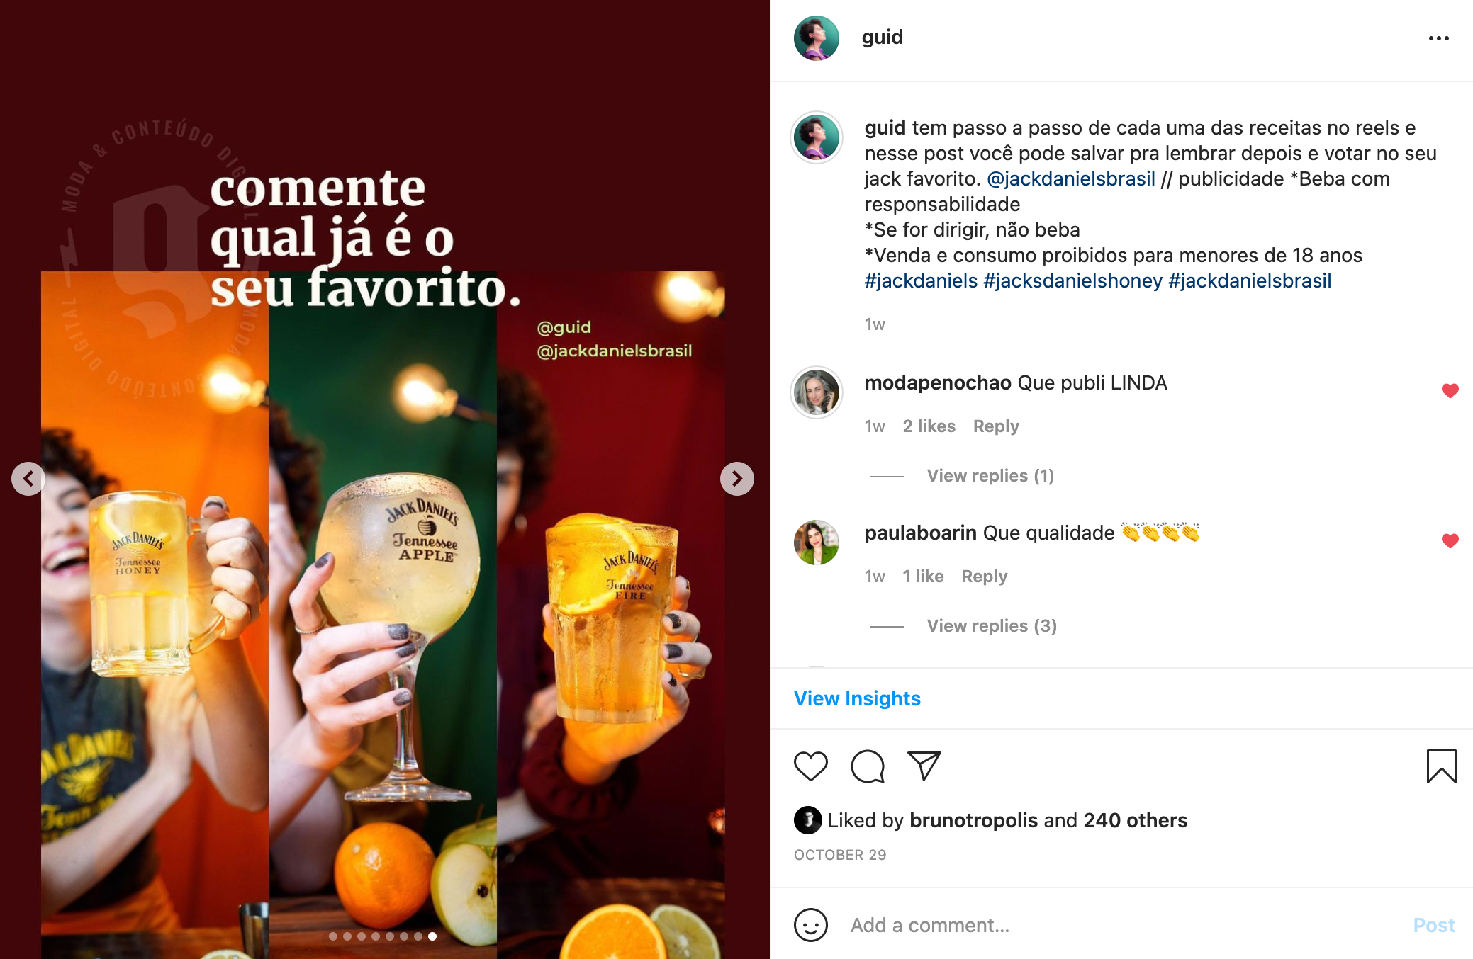
Task: Open guid's profile avatar in header
Action: pyautogui.click(x=816, y=38)
